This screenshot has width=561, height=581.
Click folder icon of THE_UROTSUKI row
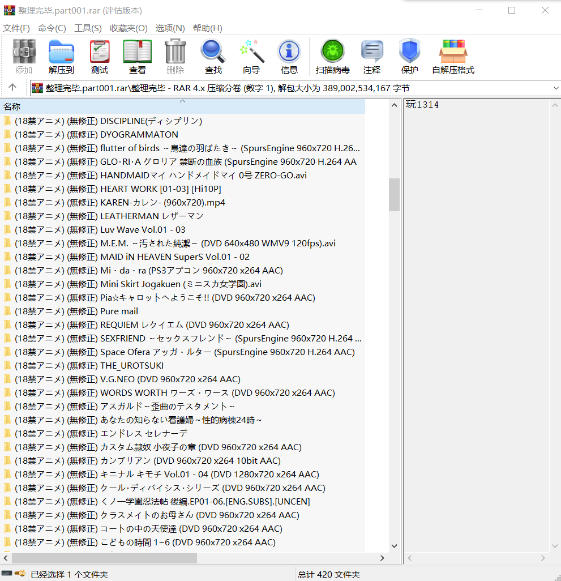7,366
